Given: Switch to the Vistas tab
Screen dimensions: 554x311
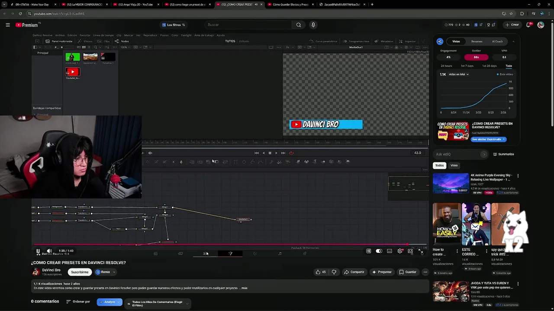Looking at the screenshot, I should tap(456, 41).
